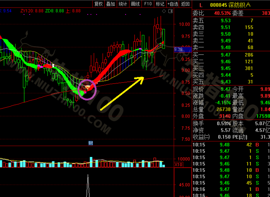Select the 画线 drawing tool
This screenshot has width=270, height=197.
pos(135,4)
